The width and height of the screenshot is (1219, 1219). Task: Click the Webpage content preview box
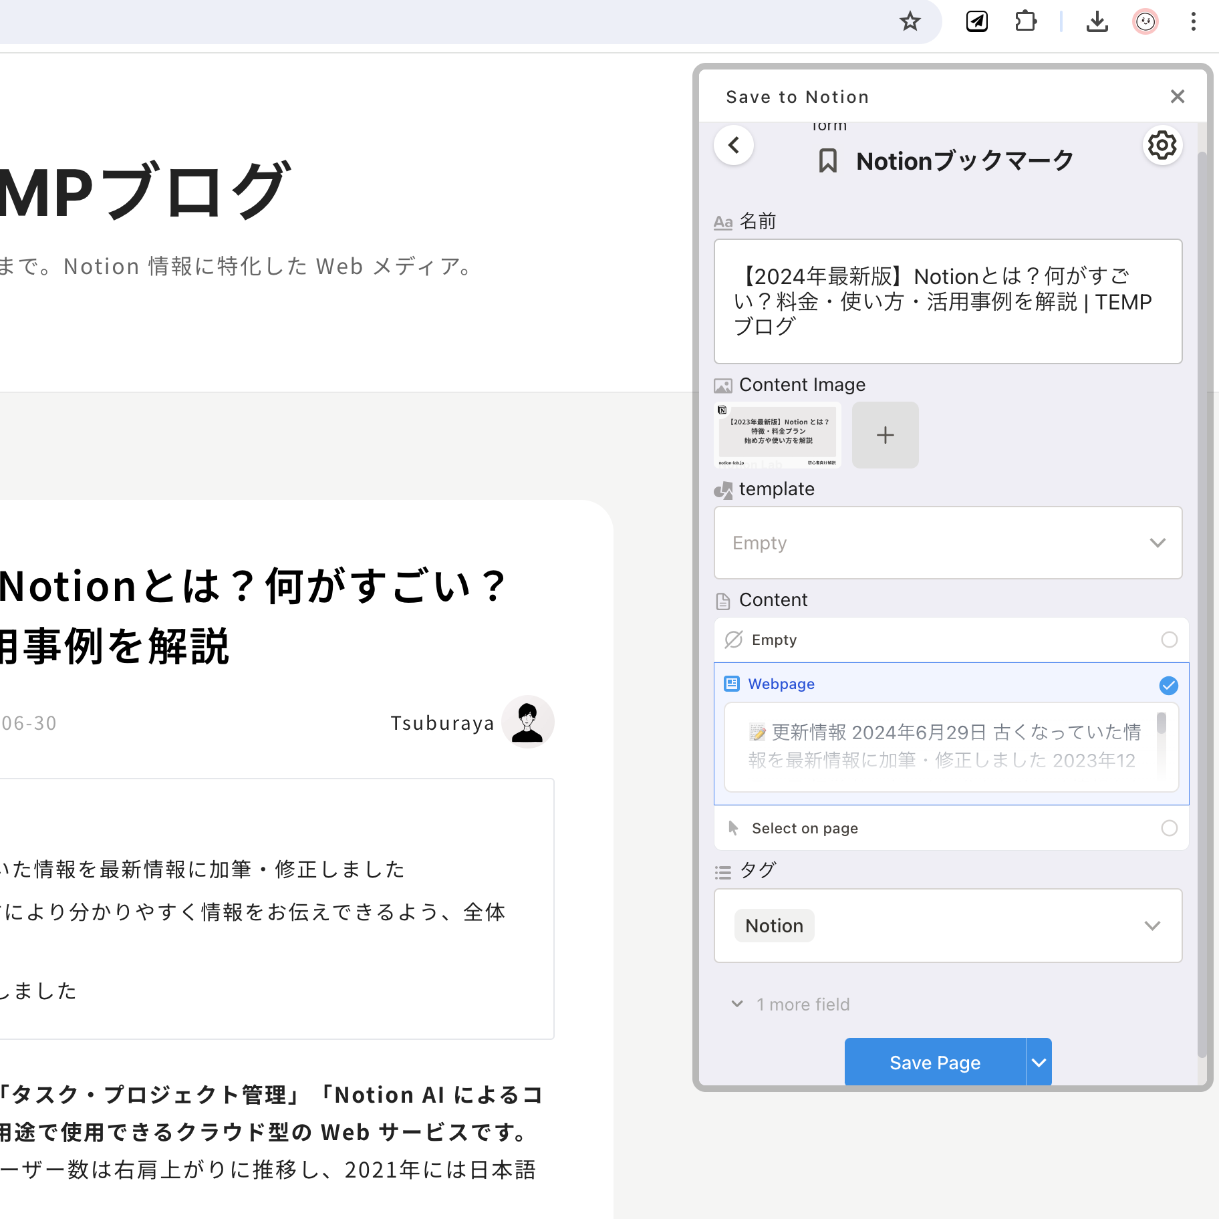click(951, 747)
